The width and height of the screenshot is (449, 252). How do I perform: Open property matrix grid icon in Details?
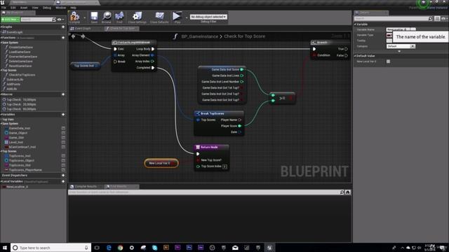click(437, 19)
